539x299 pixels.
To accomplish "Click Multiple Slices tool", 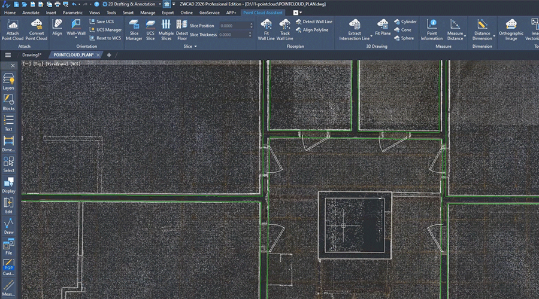I will click(166, 29).
